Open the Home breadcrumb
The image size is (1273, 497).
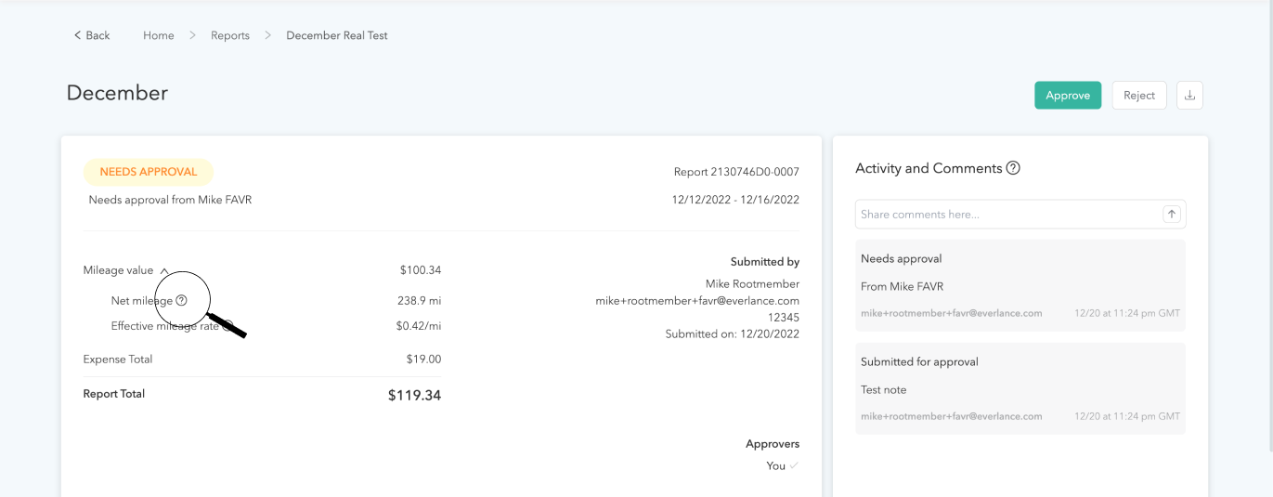pyautogui.click(x=159, y=35)
